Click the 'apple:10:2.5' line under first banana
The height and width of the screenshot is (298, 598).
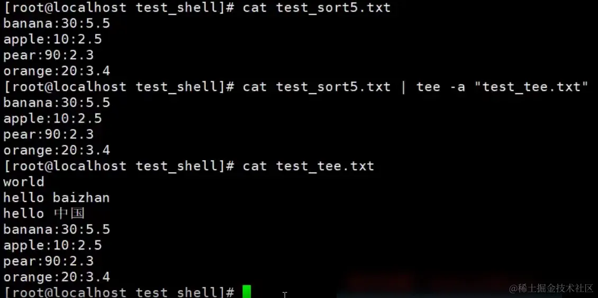click(52, 39)
